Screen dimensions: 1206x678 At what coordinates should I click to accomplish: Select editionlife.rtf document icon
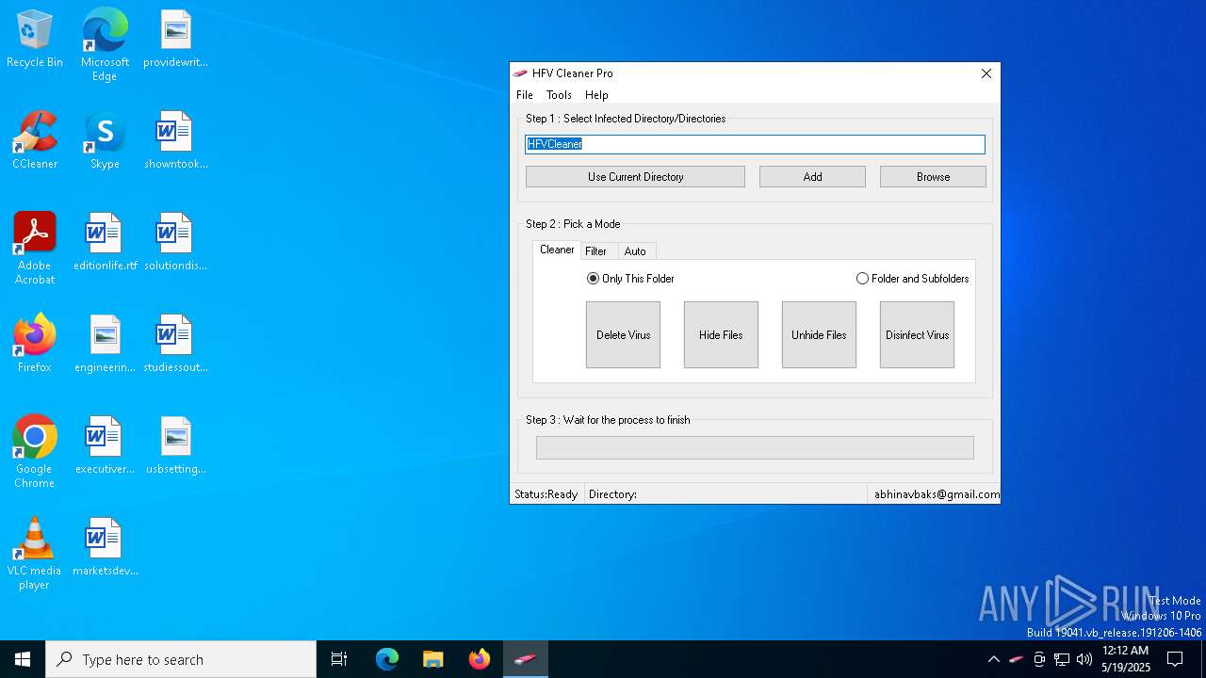[x=105, y=242]
